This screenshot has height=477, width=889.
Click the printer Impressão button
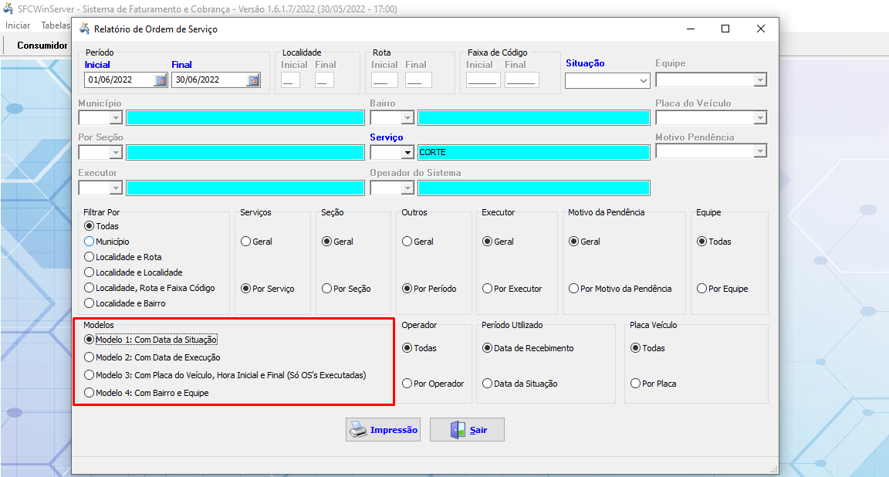pos(383,430)
